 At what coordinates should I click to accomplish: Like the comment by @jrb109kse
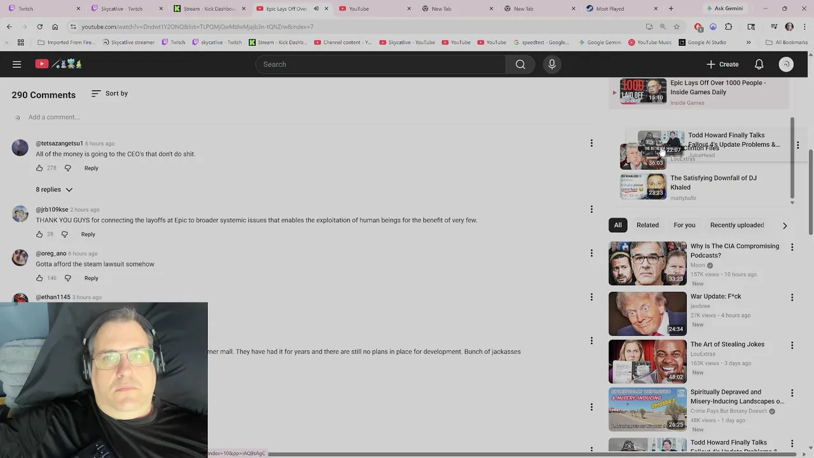(39, 234)
